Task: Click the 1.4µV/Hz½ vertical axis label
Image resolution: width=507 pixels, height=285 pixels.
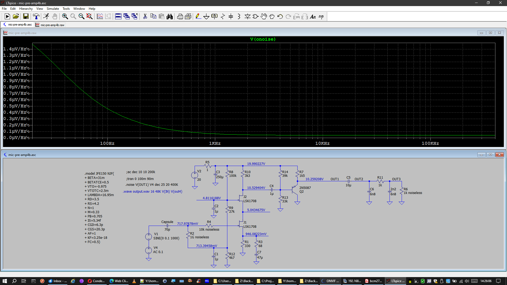Action: 16,49
